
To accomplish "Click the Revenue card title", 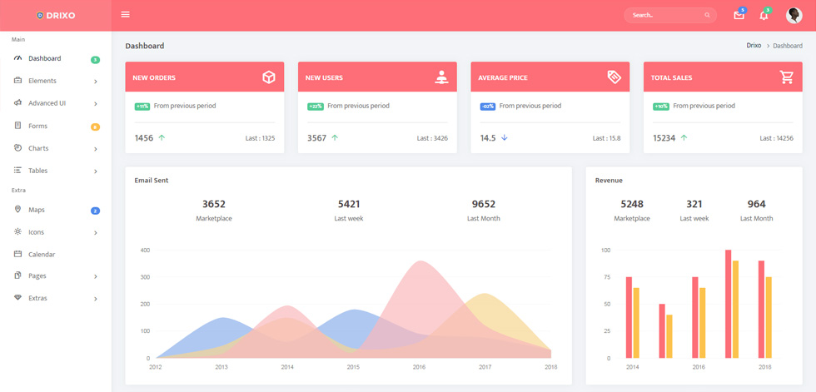I will [x=609, y=181].
